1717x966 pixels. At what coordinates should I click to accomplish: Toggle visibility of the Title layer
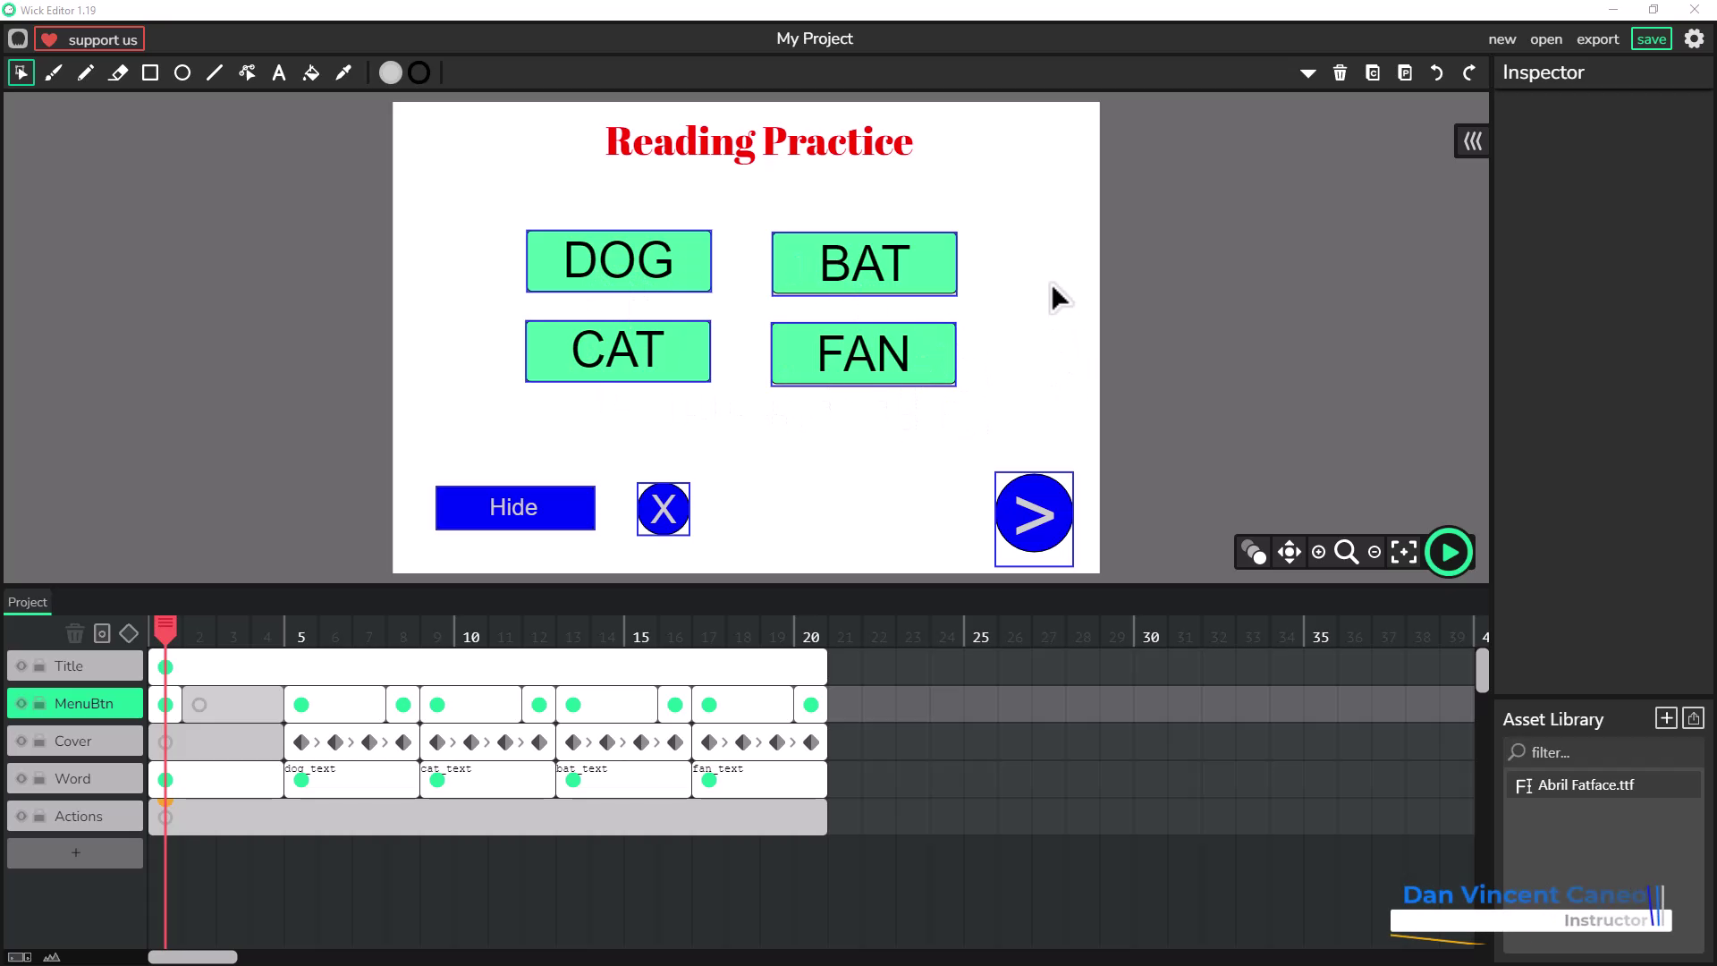click(21, 666)
